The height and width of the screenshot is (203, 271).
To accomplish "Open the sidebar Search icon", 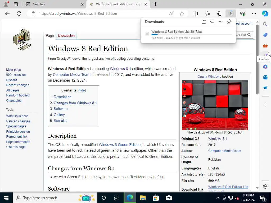I will point(265,24).
